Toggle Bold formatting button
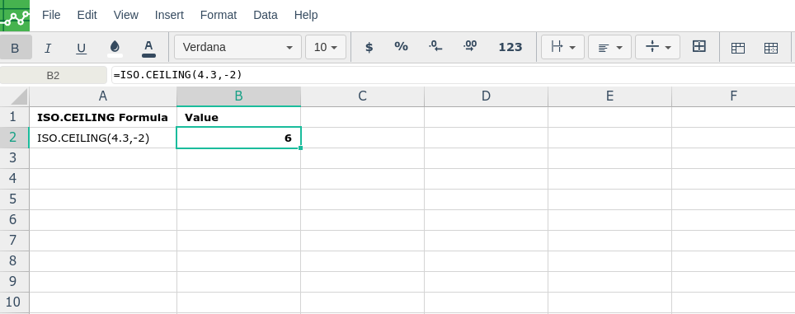 [x=15, y=48]
